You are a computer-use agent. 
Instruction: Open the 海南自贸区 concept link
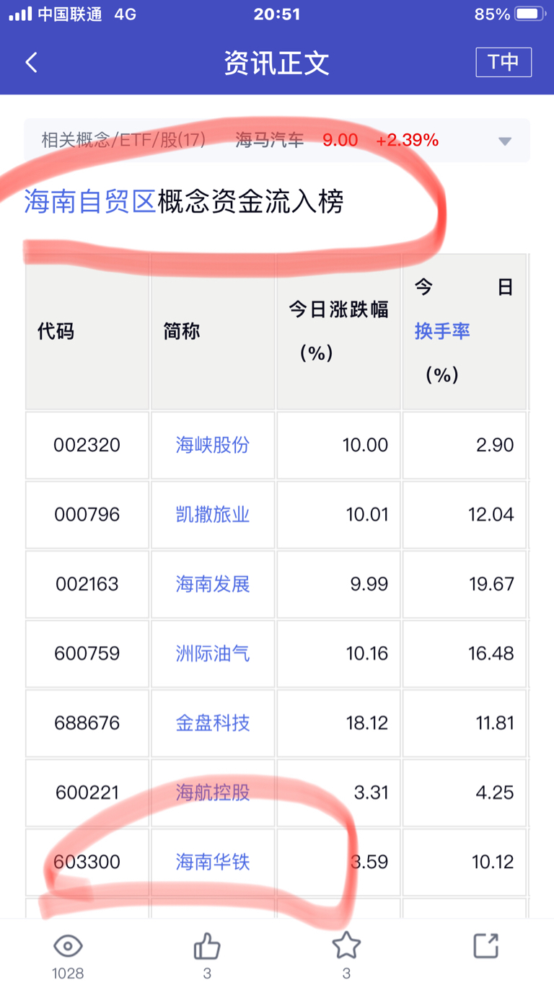point(90,202)
